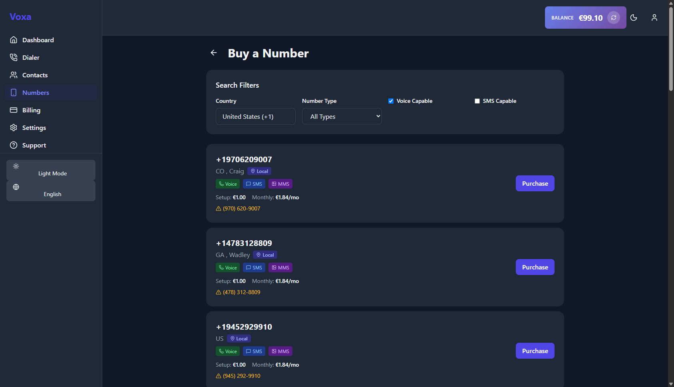Click the warning number (970) 620-9007
The image size is (674, 387).
coord(241,208)
